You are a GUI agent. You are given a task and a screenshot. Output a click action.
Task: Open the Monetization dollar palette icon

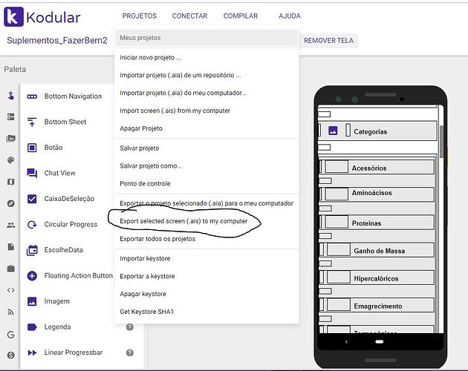point(11,355)
